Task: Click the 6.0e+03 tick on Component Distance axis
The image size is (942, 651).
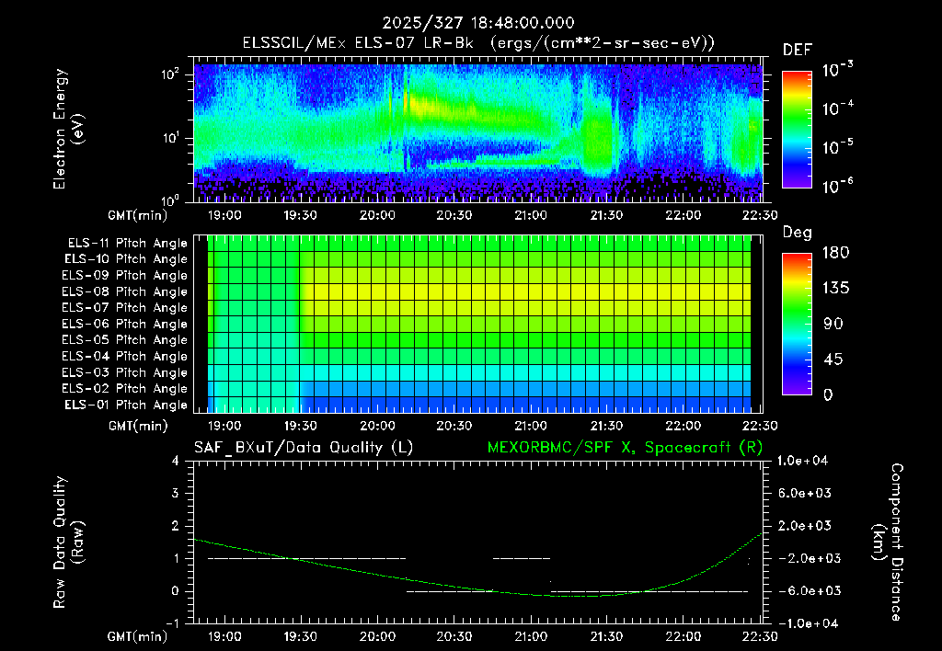Action: coord(804,493)
